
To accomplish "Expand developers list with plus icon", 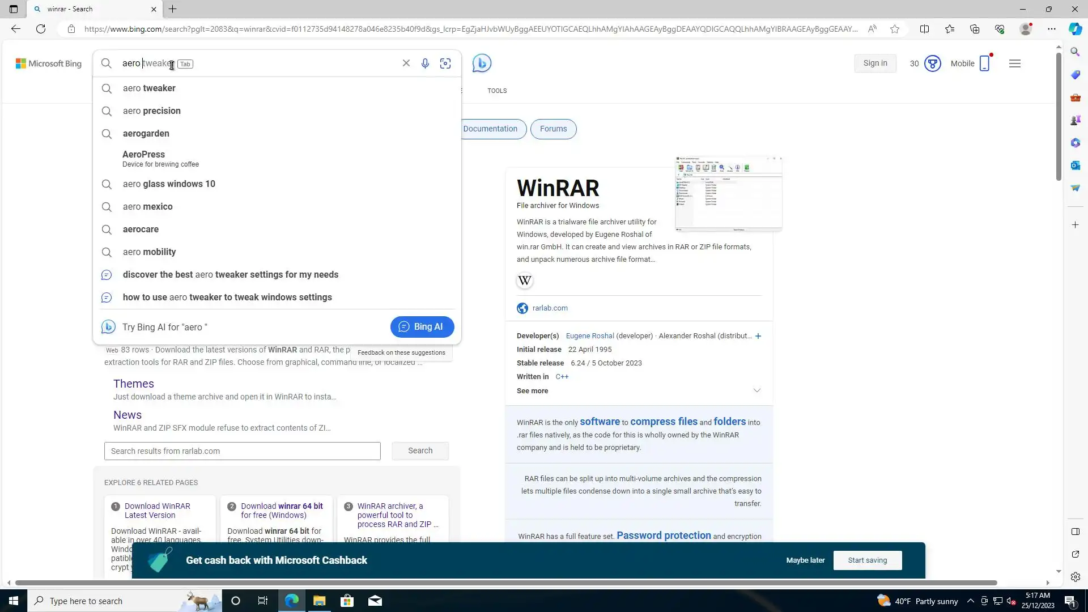I will click(758, 336).
